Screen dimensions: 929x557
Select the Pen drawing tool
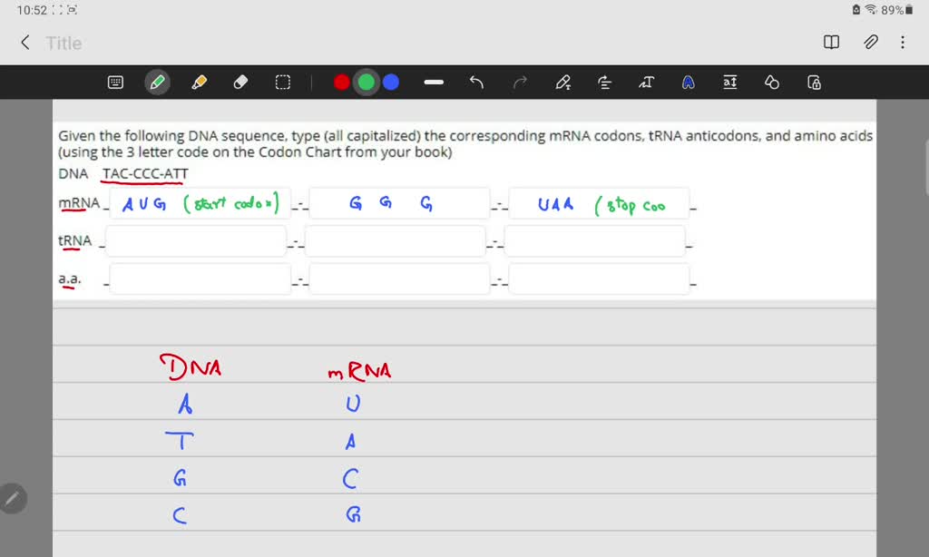pyautogui.click(x=156, y=82)
